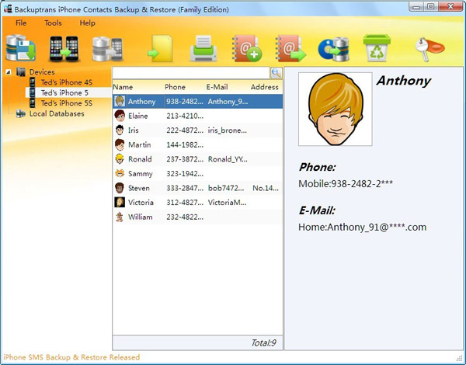This screenshot has height=365, width=466.
Task: Click Anthony's phone 938-2482... in list
Action: pyautogui.click(x=185, y=102)
